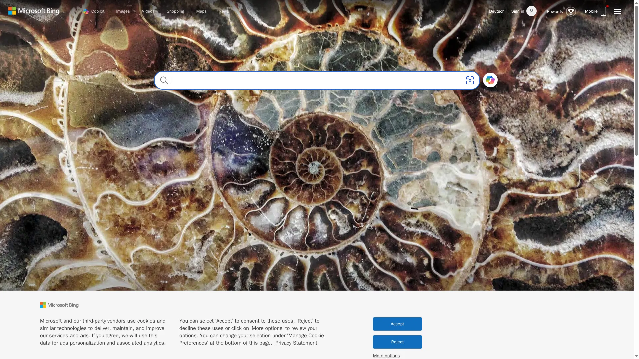This screenshot has width=639, height=359.
Task: Click the Microsoft Bing logo in the cookie banner
Action: point(59,305)
